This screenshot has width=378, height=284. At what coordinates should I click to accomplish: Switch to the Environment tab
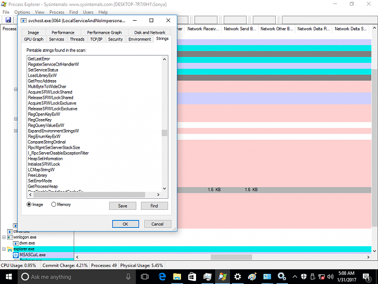pos(140,39)
